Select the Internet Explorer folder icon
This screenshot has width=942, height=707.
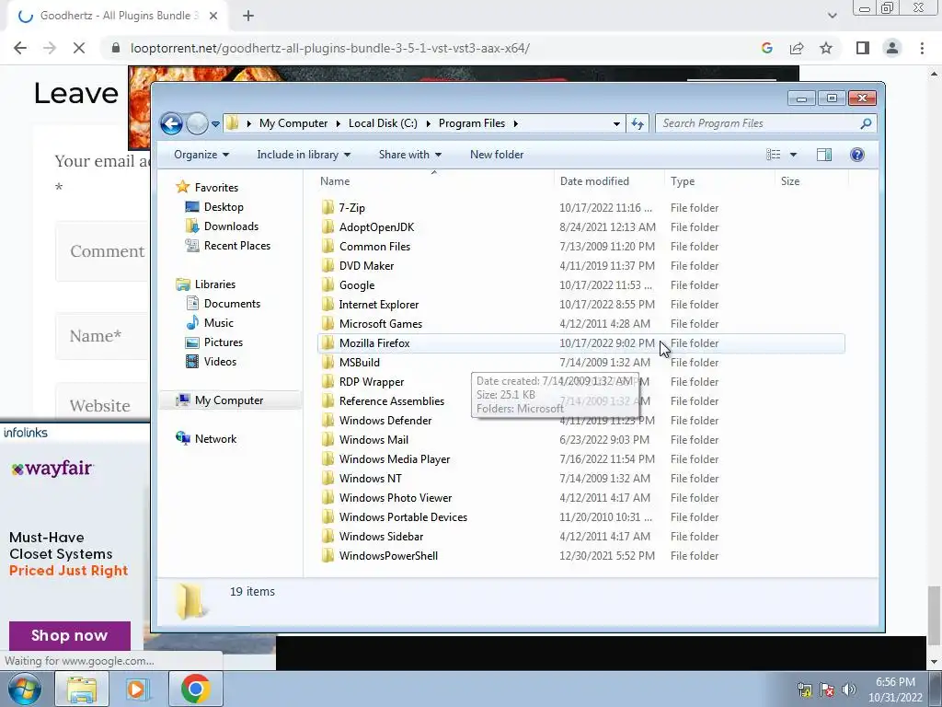click(x=327, y=304)
